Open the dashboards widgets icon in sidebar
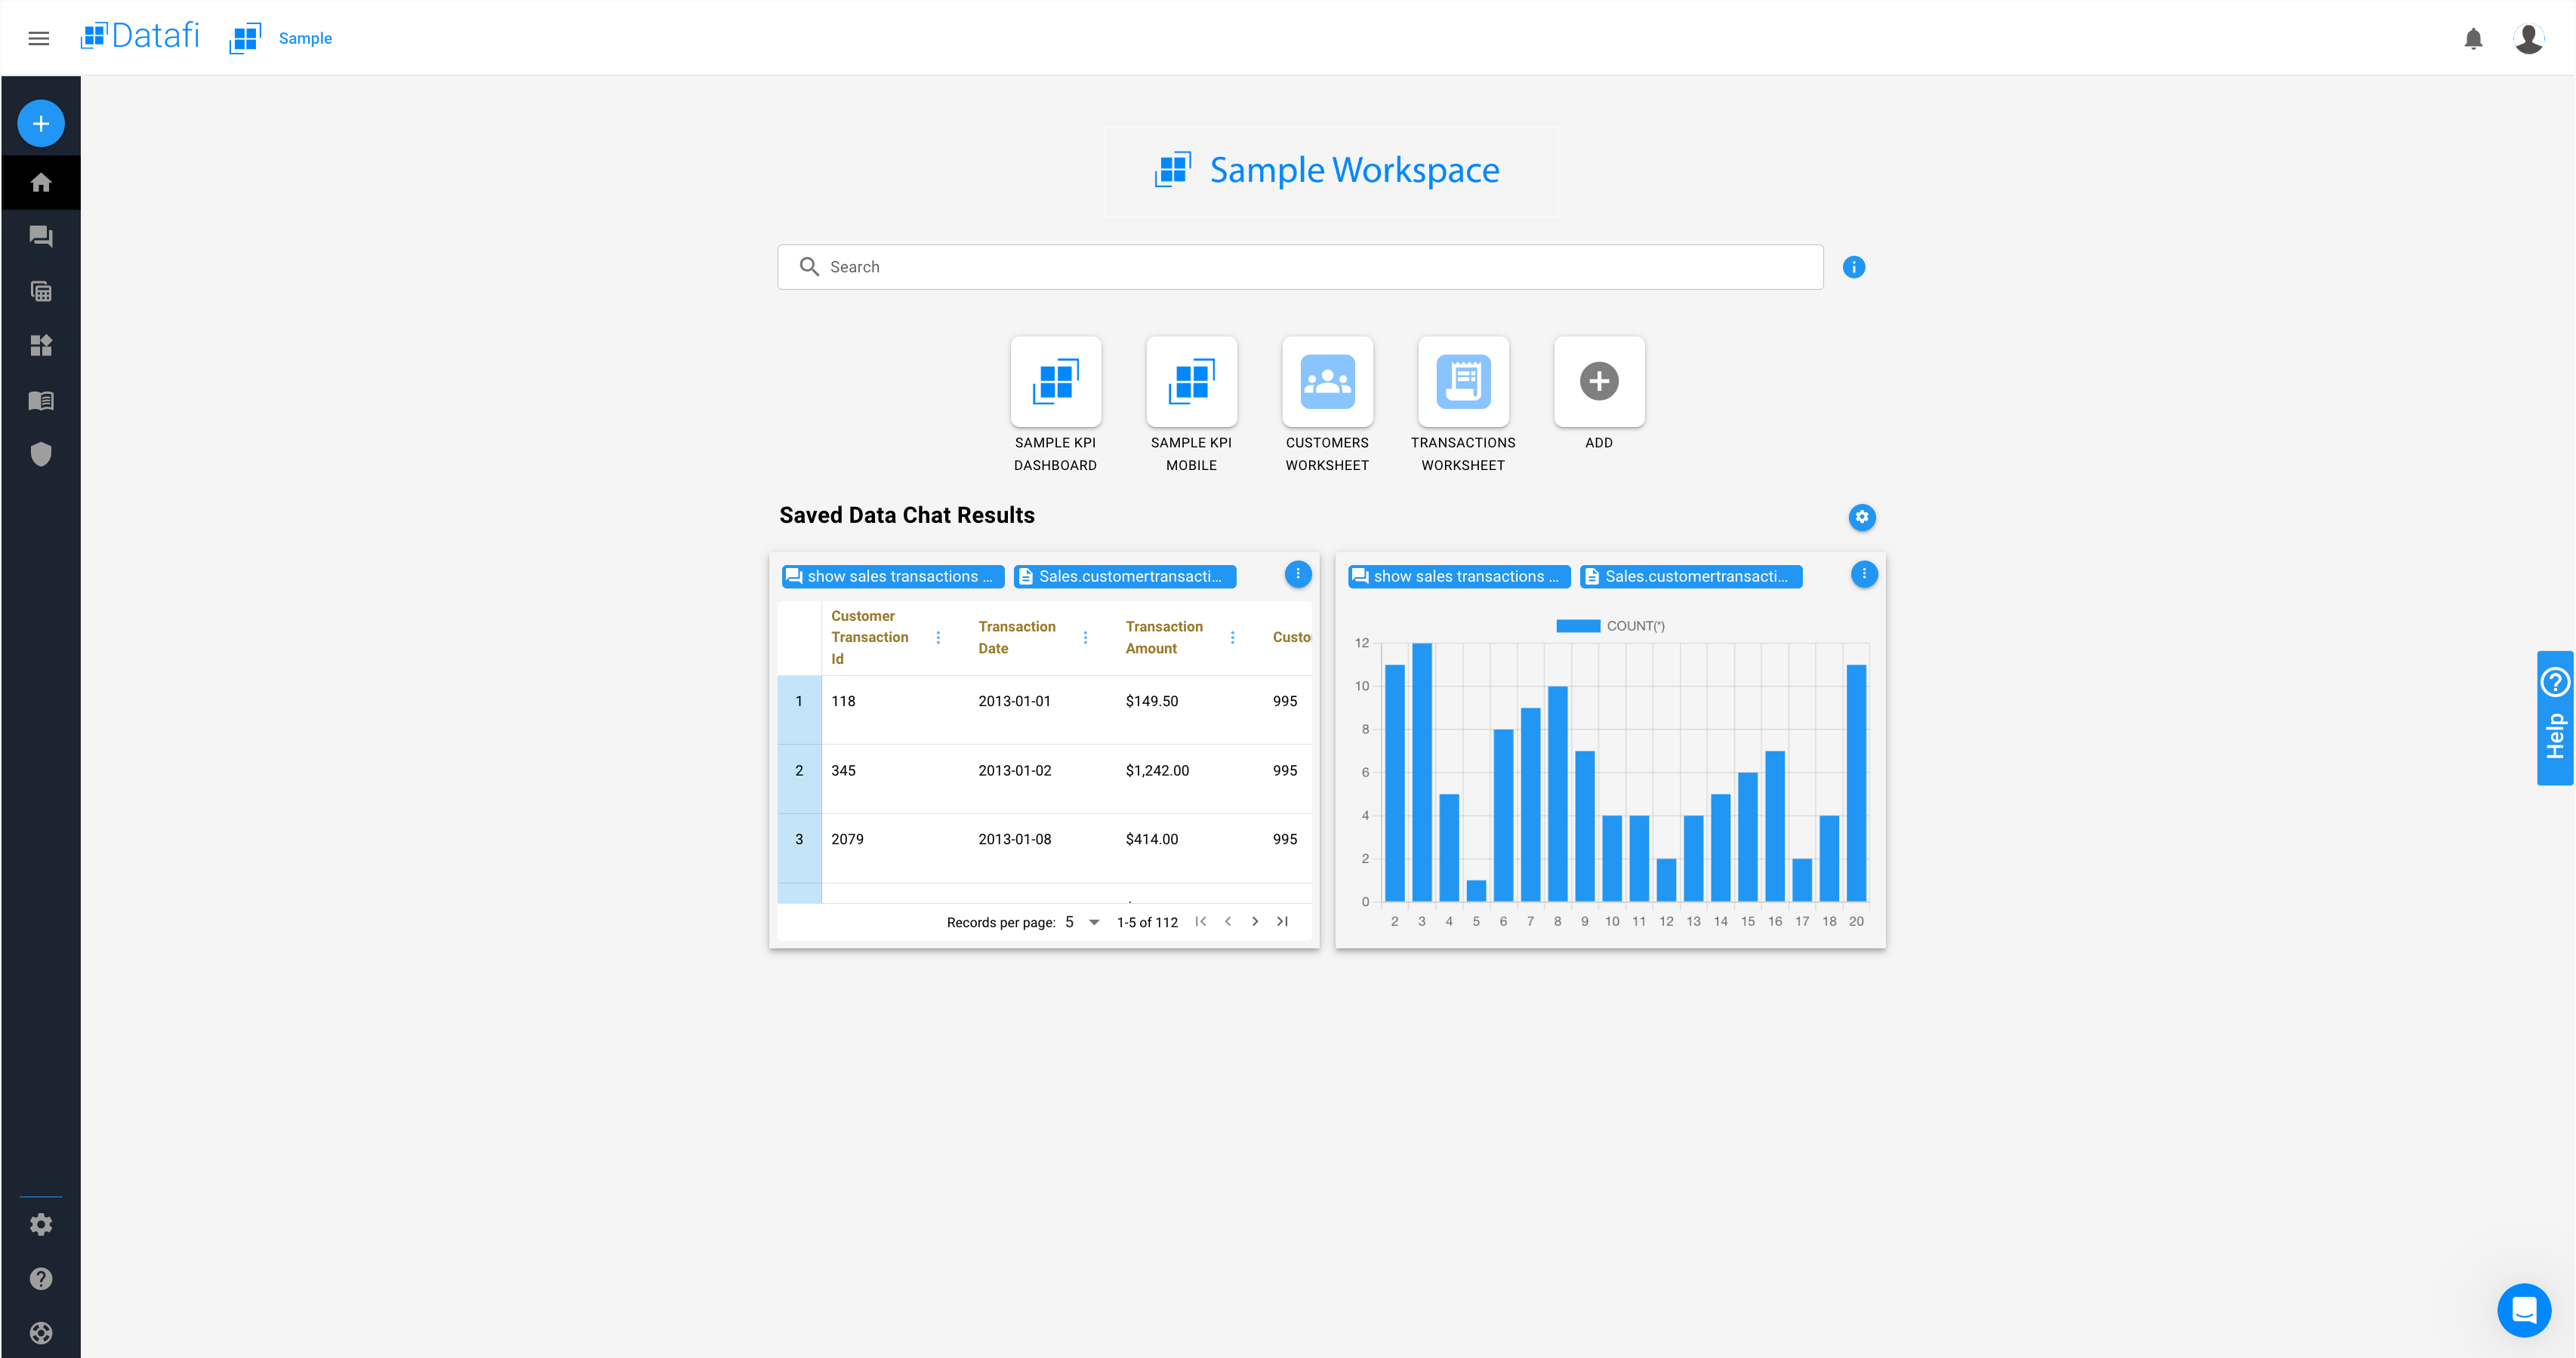Viewport: 2576px width, 1358px height. click(41, 346)
